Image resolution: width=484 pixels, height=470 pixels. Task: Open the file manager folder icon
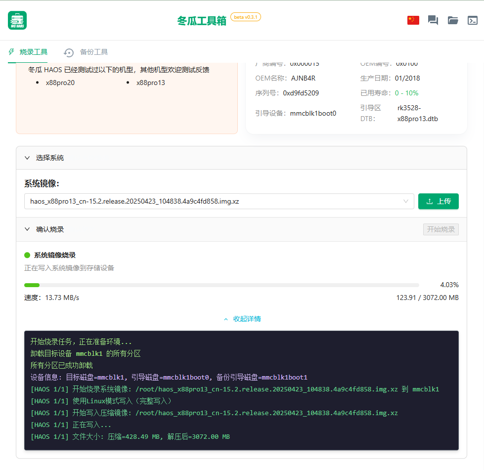[453, 20]
